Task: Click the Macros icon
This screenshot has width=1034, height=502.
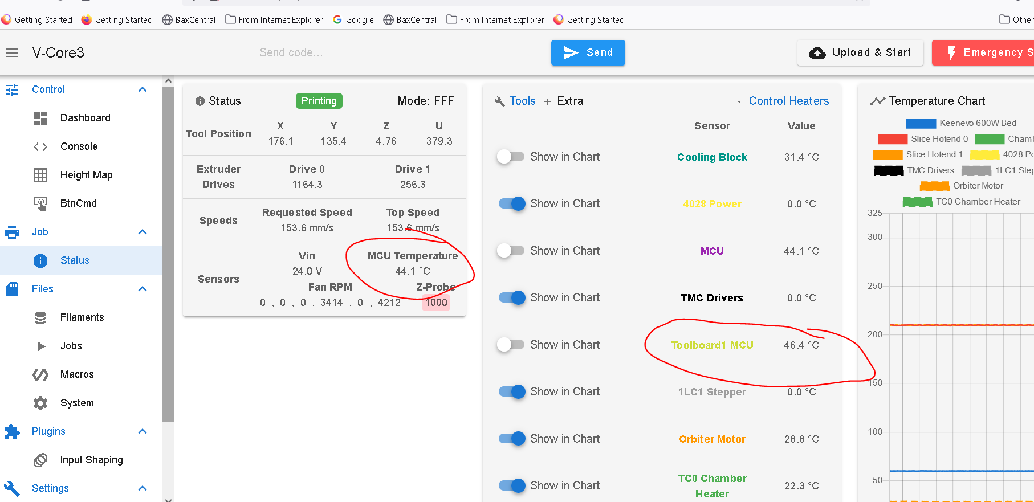Action: [40, 374]
